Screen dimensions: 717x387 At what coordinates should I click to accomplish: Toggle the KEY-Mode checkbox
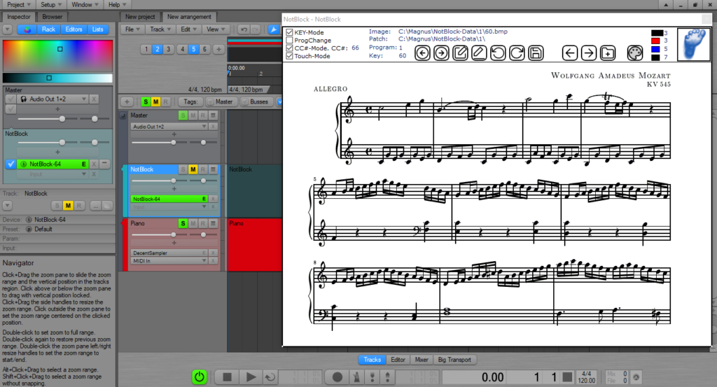(x=289, y=32)
